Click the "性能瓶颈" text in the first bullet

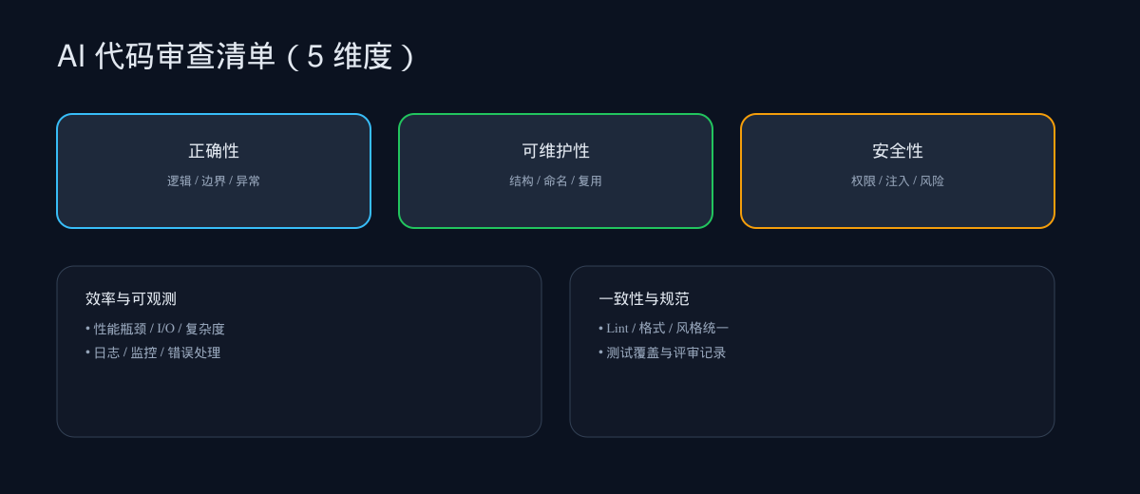[x=120, y=329]
